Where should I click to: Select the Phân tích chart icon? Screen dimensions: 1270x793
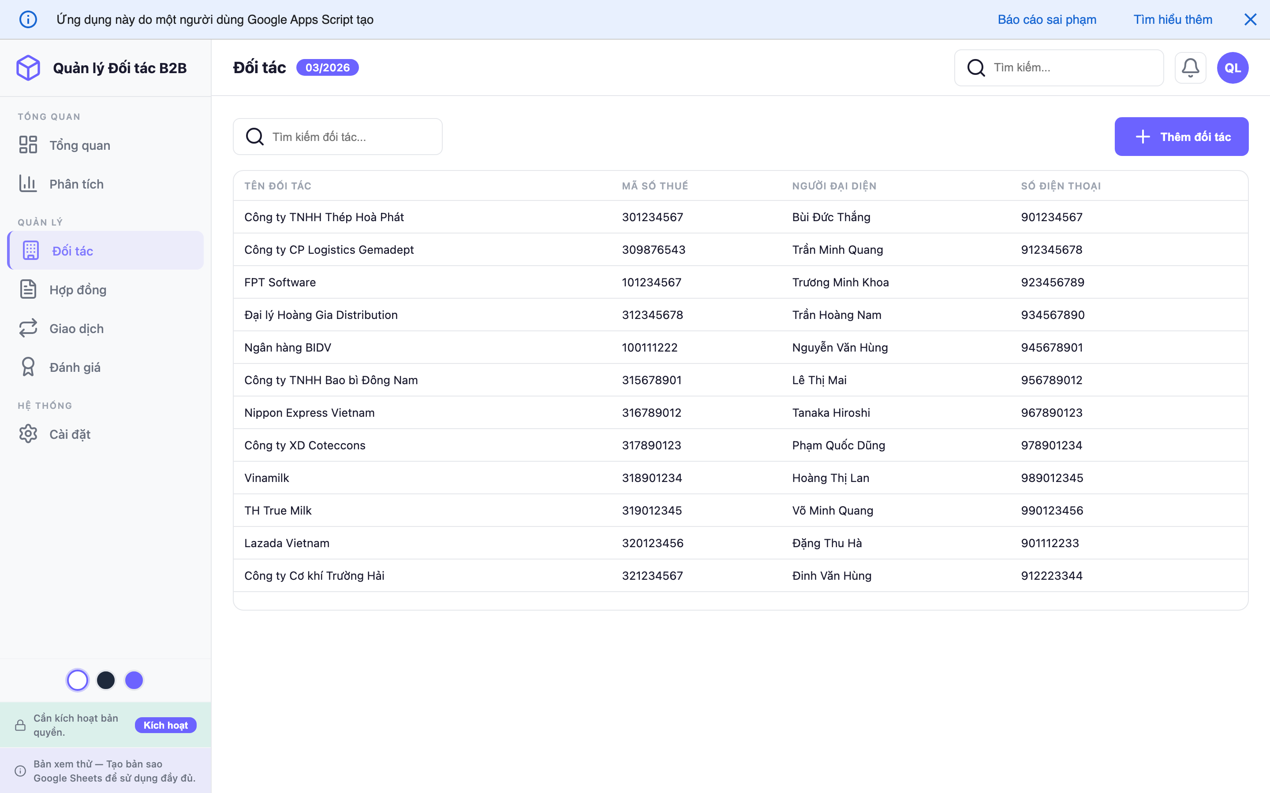coord(28,184)
